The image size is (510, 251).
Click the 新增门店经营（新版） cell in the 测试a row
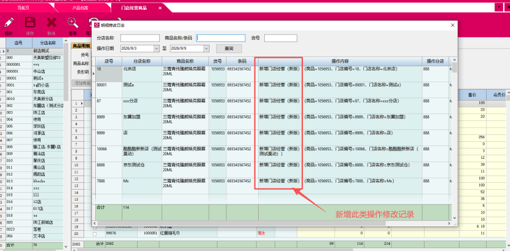280,85
